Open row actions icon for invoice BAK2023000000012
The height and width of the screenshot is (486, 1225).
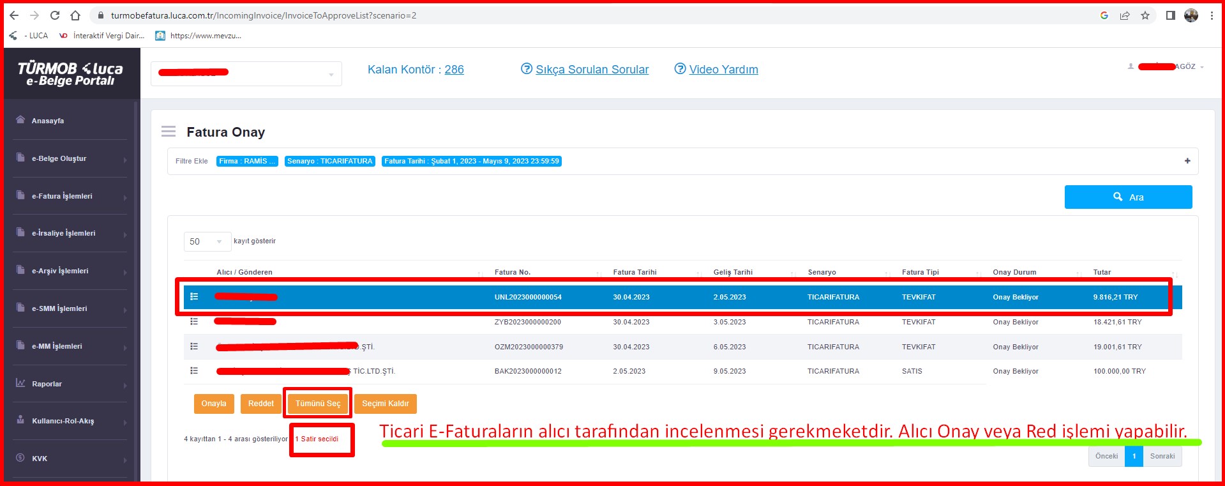pos(194,371)
